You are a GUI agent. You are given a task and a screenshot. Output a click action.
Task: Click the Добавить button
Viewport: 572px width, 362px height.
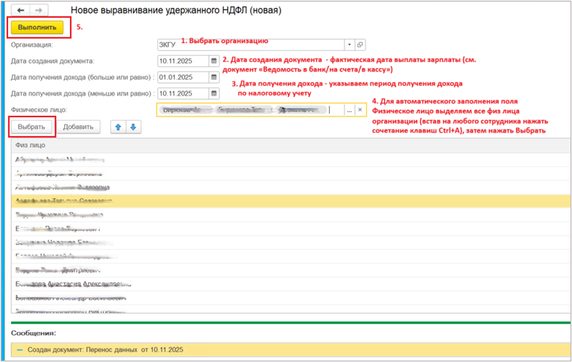click(78, 127)
